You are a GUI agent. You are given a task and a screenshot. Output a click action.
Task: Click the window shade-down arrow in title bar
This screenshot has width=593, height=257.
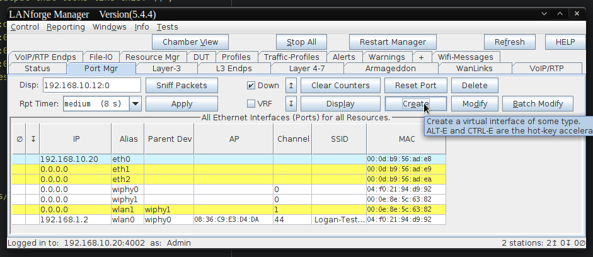point(544,14)
